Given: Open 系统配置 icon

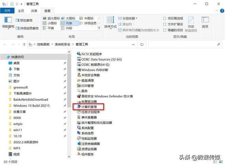Looking at the screenshot, I should coord(79,128).
